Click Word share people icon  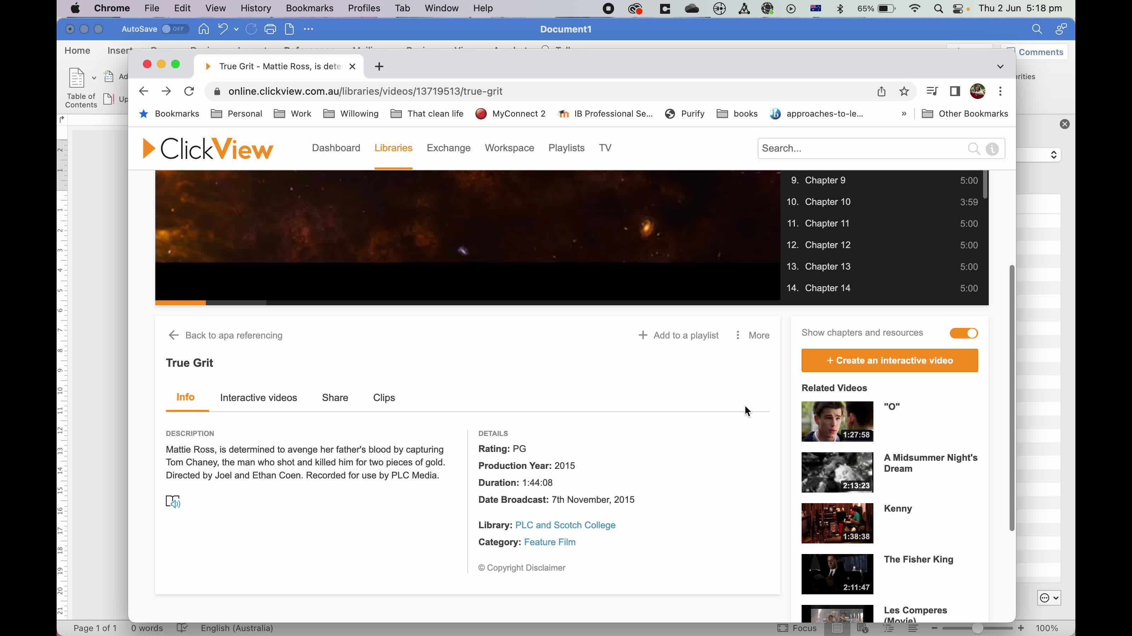pos(1061,29)
